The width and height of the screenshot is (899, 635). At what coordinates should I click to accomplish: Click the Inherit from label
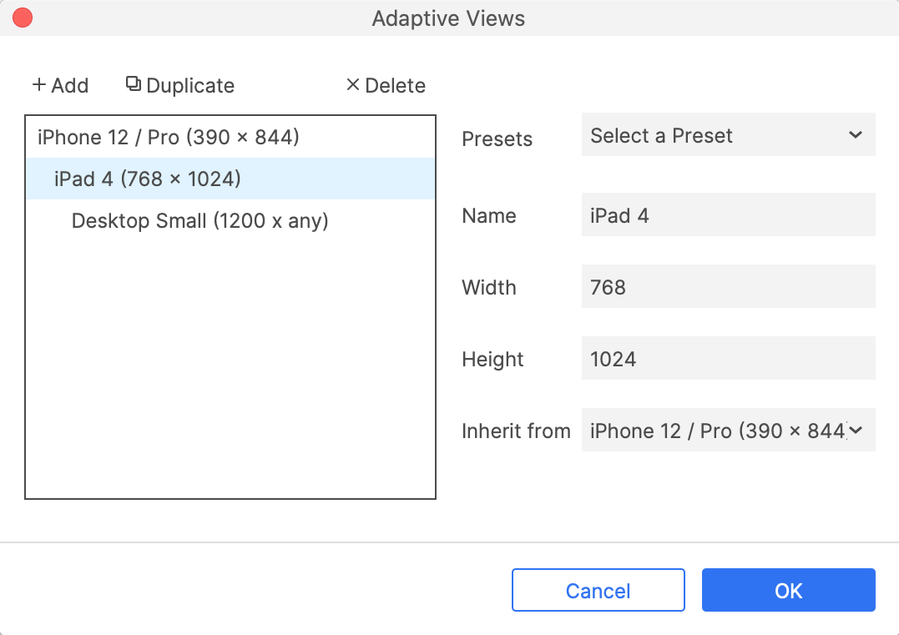(516, 431)
